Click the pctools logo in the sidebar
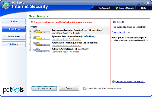This screenshot has height=97, width=153. coord(13,90)
